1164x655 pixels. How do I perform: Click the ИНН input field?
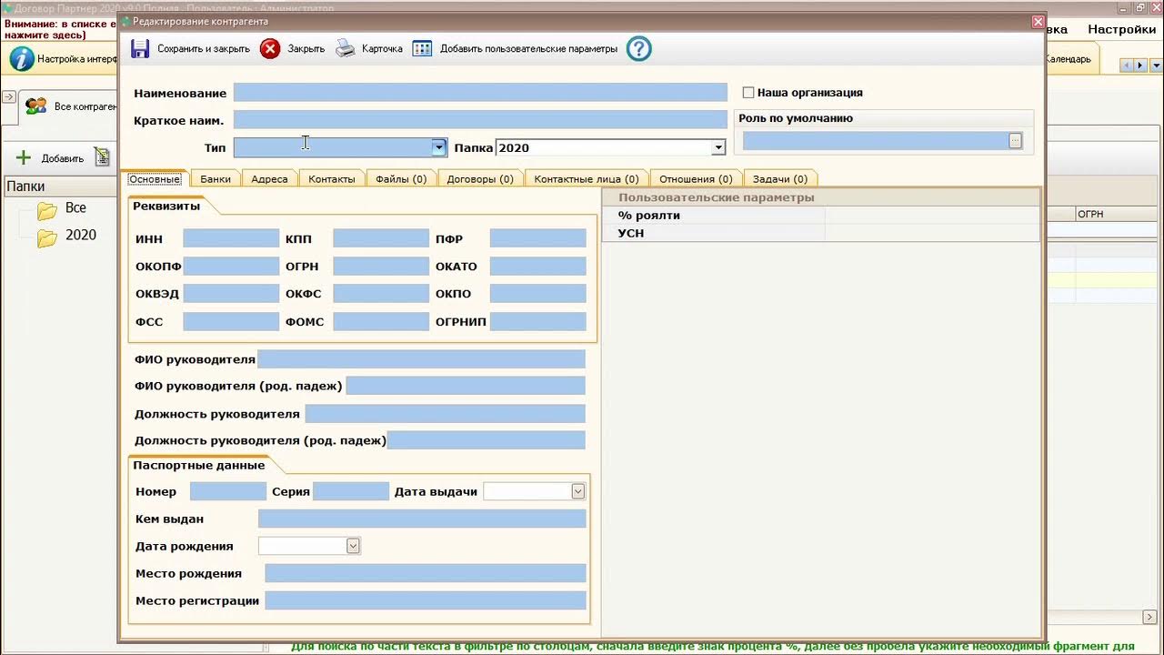point(231,238)
